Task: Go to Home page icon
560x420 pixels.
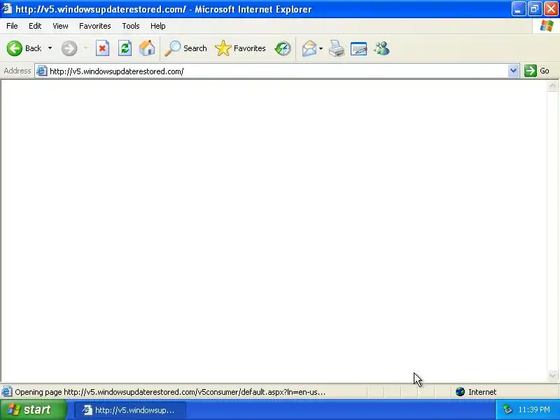Action: (147, 48)
